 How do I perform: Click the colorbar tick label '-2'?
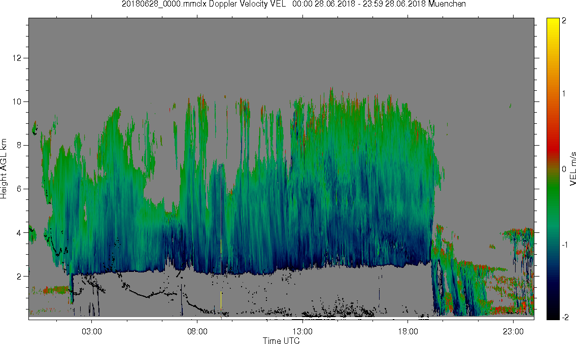(565, 317)
